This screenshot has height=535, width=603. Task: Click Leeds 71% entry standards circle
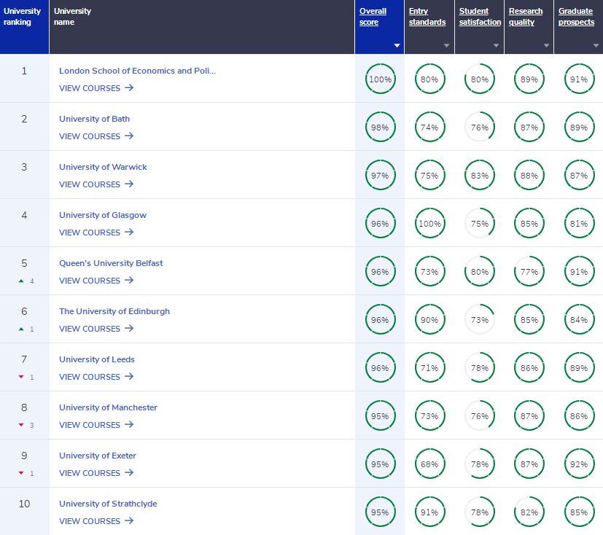(429, 368)
